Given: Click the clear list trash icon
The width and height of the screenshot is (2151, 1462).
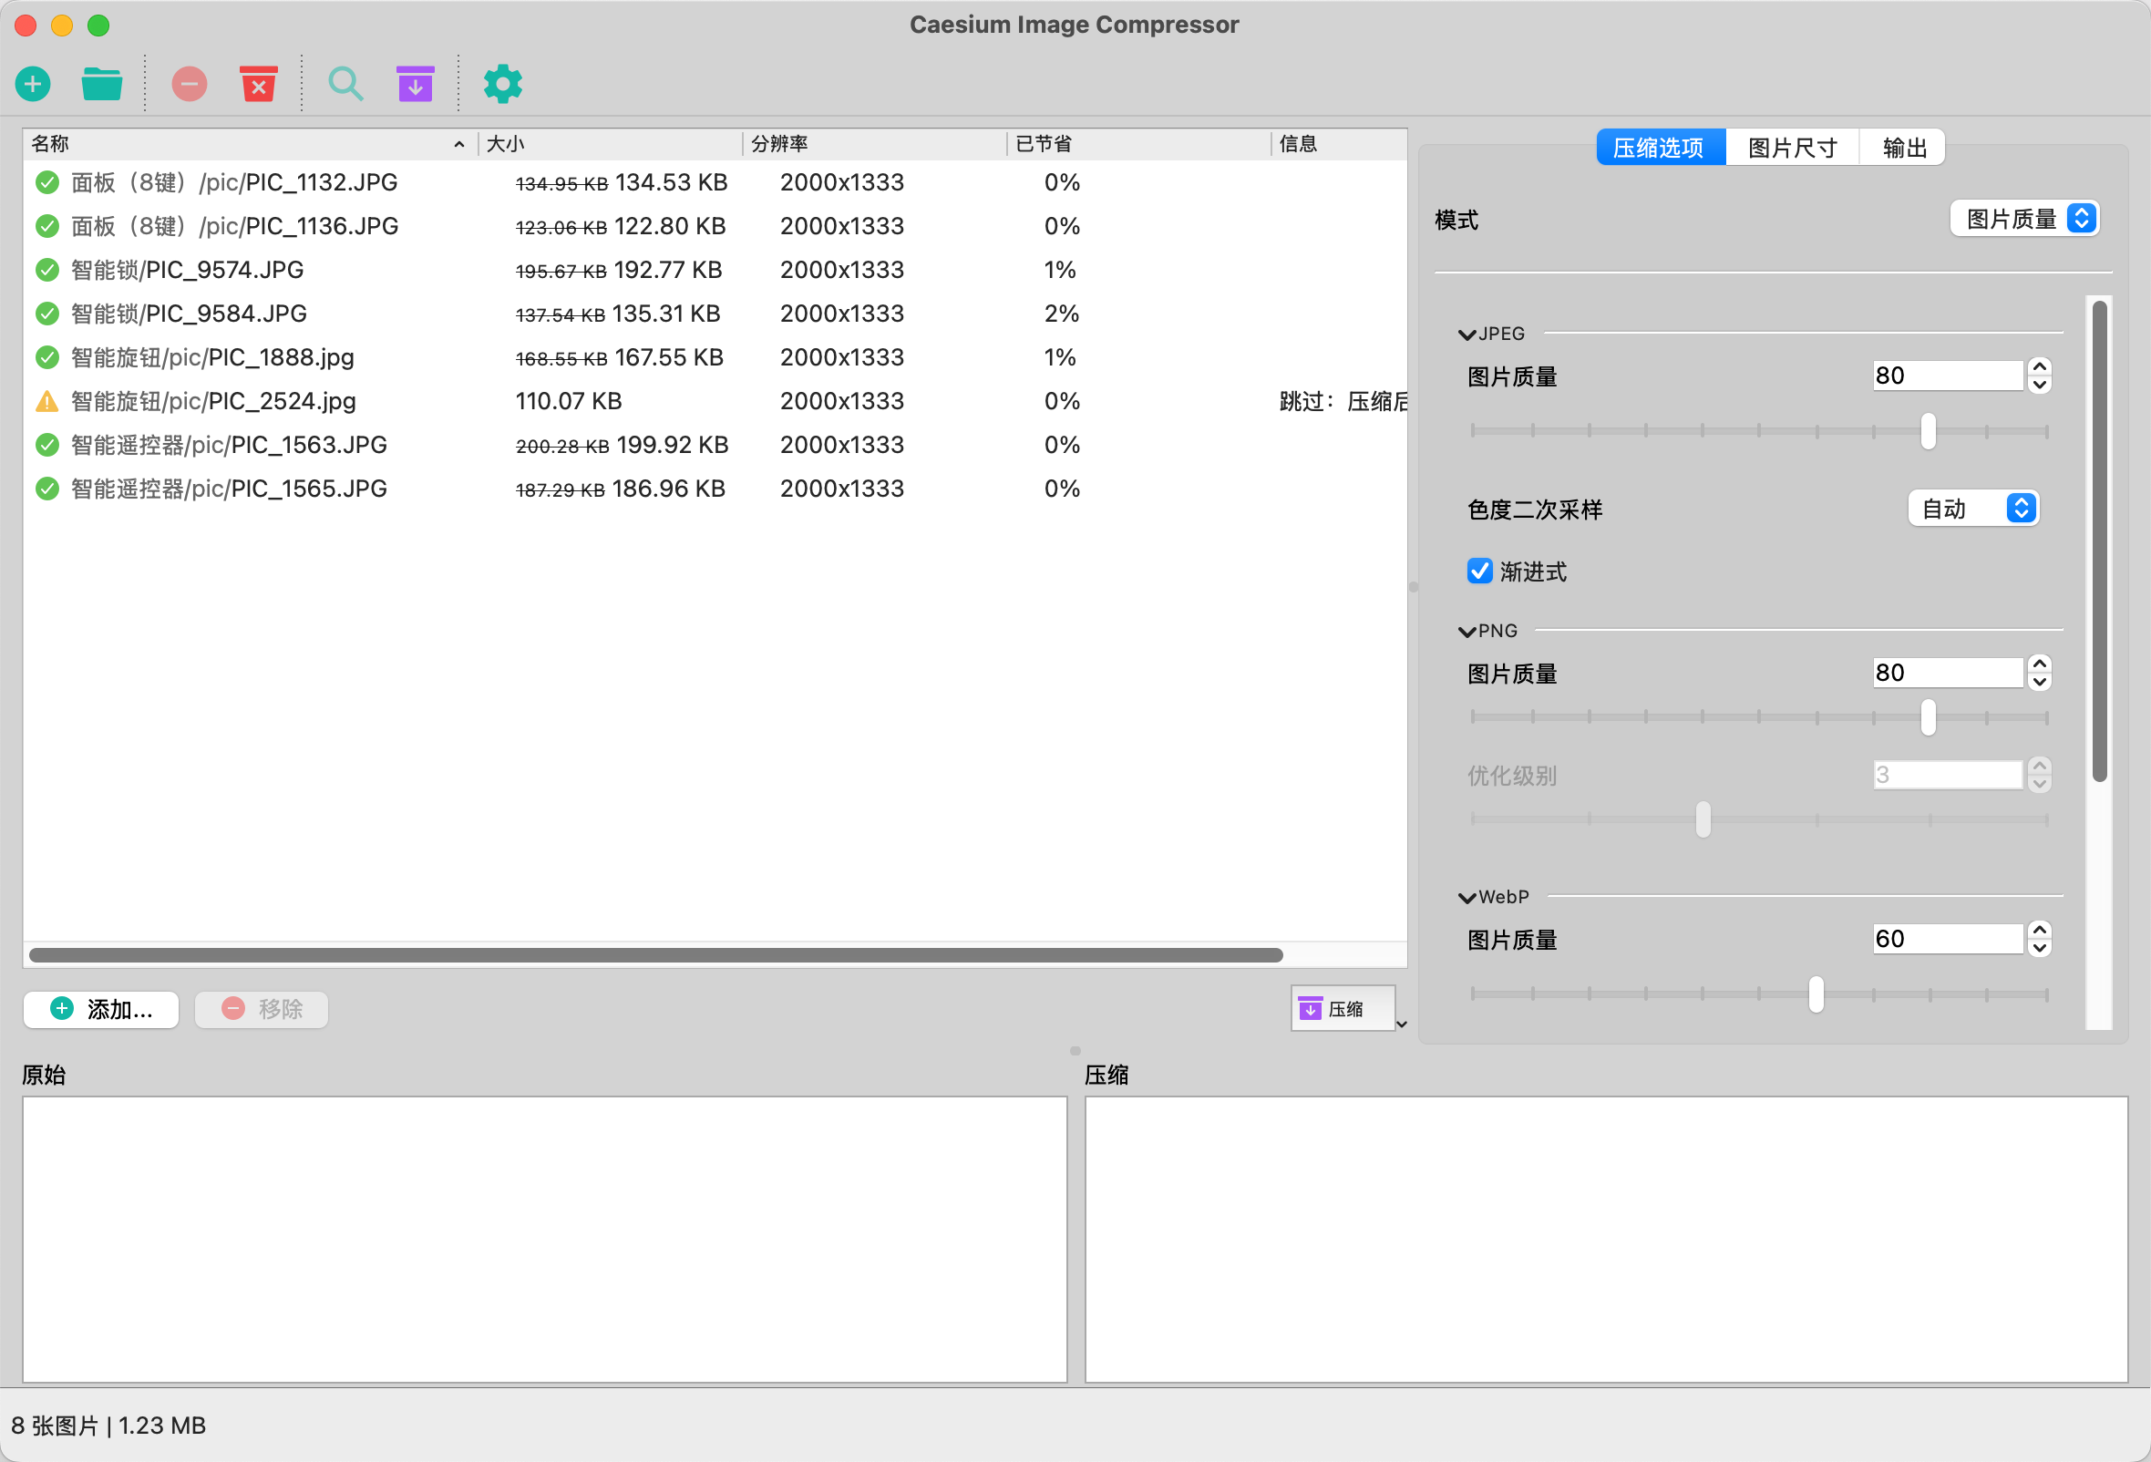Looking at the screenshot, I should (258, 83).
